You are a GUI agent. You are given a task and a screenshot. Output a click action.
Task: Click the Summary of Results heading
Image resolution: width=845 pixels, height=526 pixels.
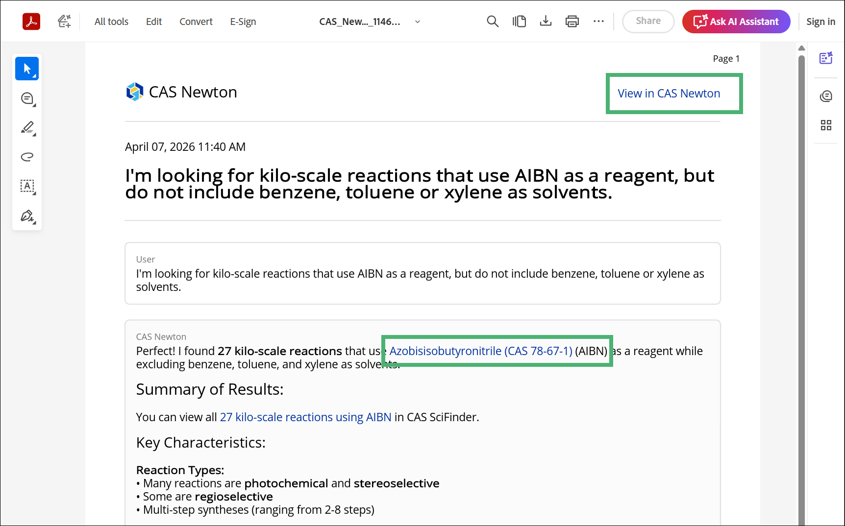point(210,389)
